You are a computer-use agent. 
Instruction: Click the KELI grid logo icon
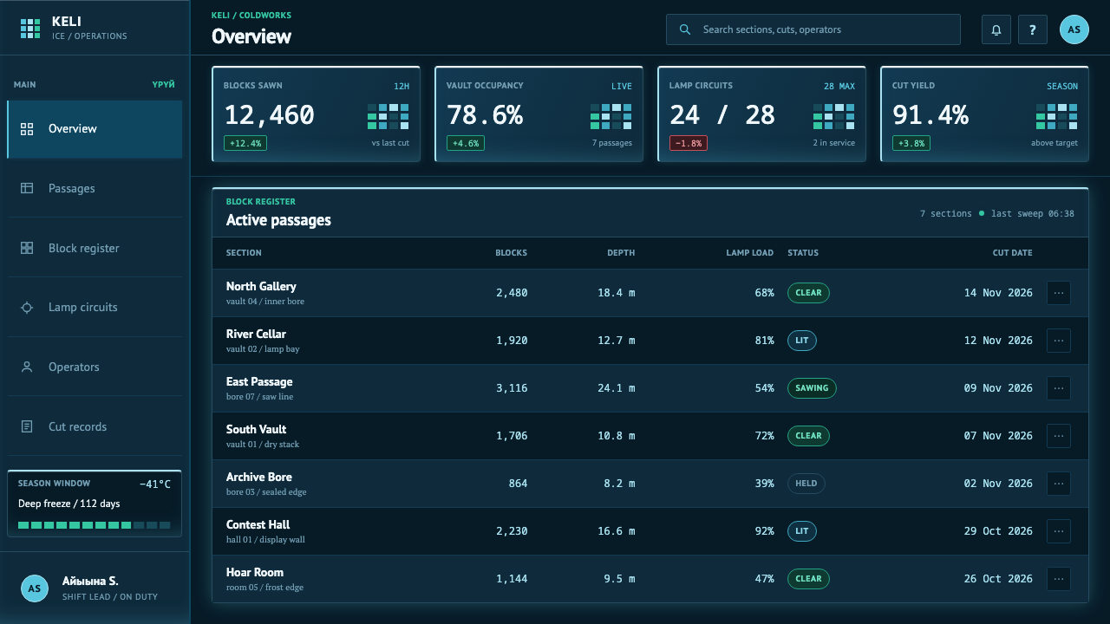pyautogui.click(x=30, y=29)
